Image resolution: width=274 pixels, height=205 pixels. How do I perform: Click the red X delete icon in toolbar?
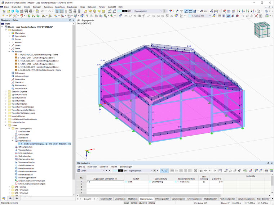pos(256,16)
